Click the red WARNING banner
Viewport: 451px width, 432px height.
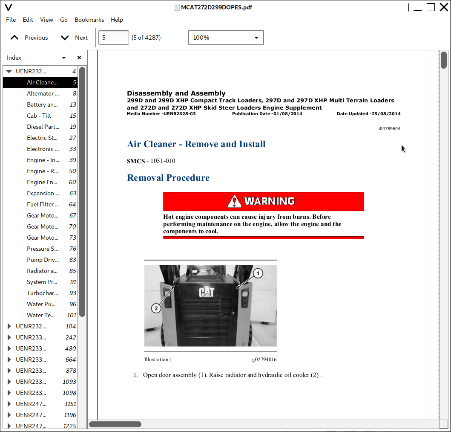[264, 201]
